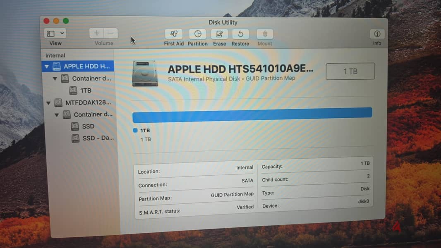Viewport: 441px width, 248px height.
Task: Click the 1 TB capacity box
Action: coord(350,72)
